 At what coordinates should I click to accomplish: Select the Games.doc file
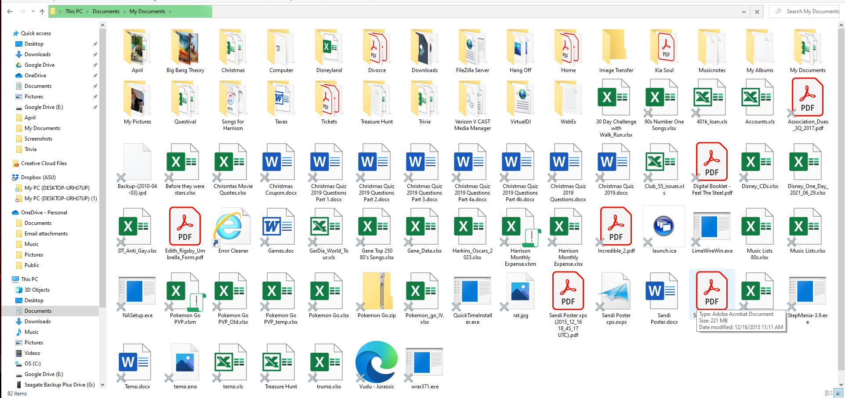[281, 232]
